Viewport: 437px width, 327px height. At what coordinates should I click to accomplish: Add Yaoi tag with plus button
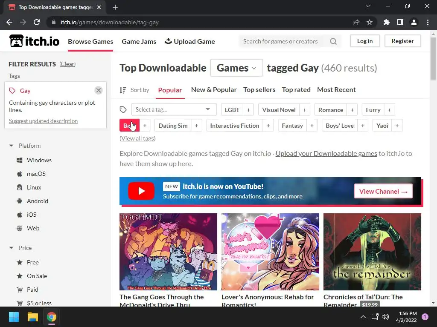pyautogui.click(x=397, y=126)
